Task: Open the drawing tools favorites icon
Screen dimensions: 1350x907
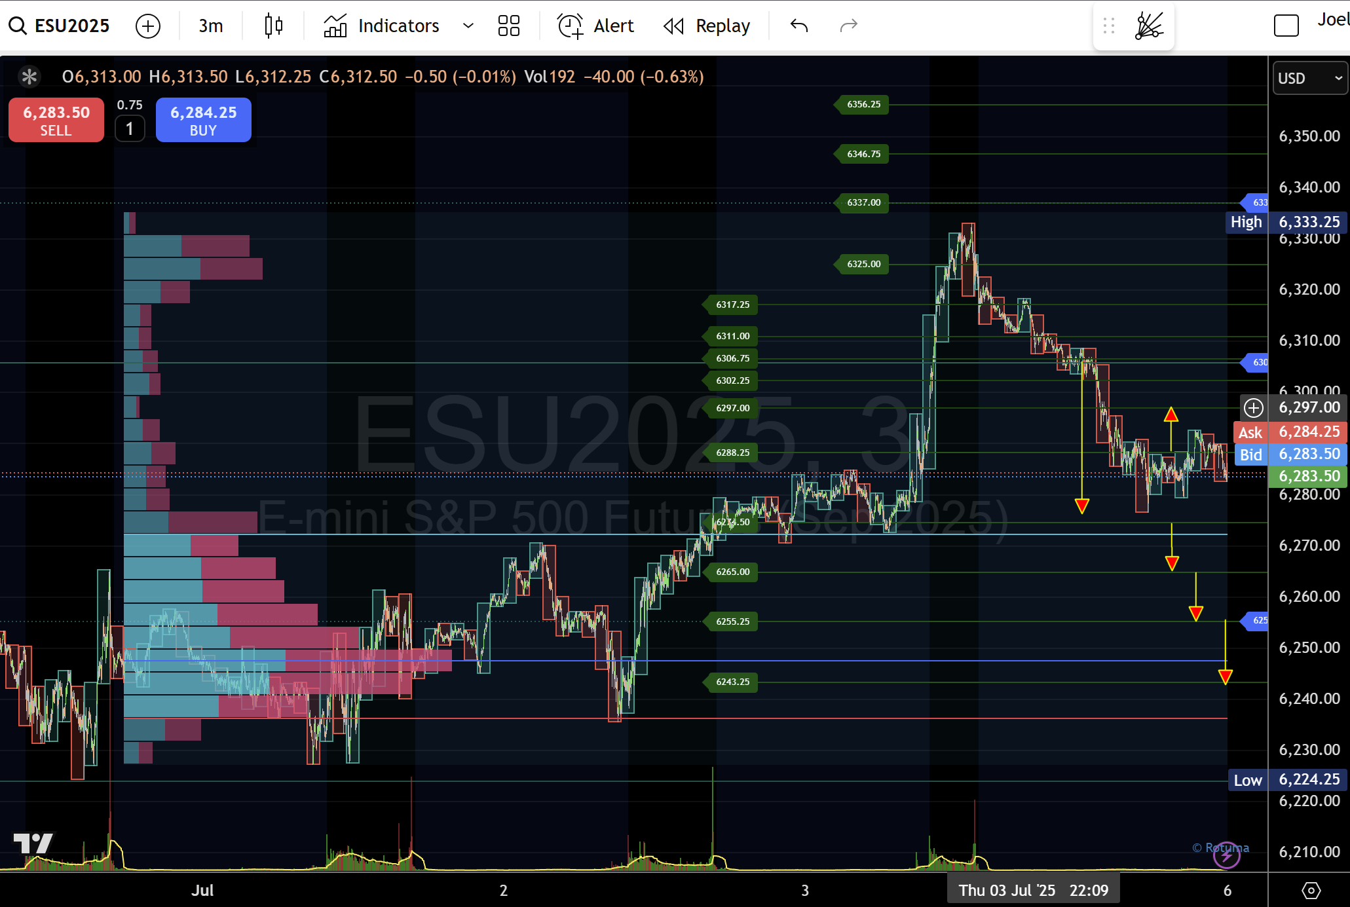Action: click(x=1149, y=26)
